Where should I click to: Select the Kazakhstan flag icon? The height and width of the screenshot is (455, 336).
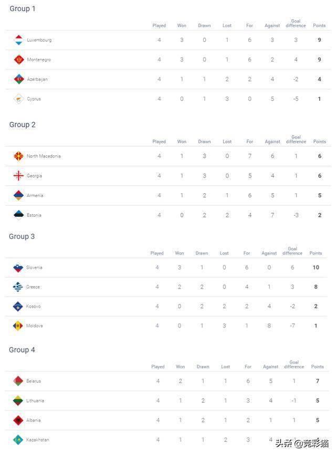click(18, 440)
